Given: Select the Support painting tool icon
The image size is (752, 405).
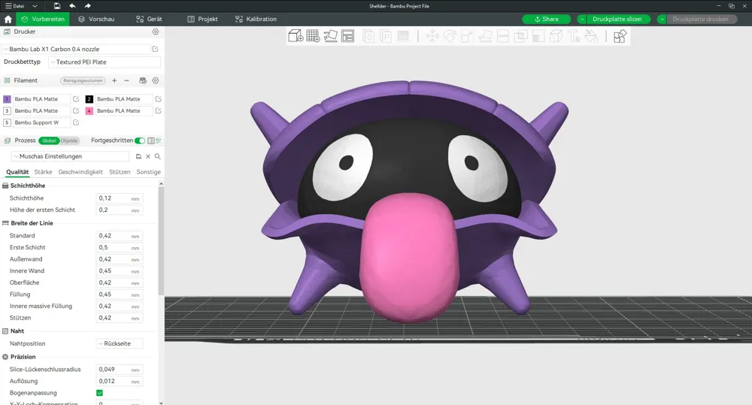Looking at the screenshot, I should click(538, 36).
